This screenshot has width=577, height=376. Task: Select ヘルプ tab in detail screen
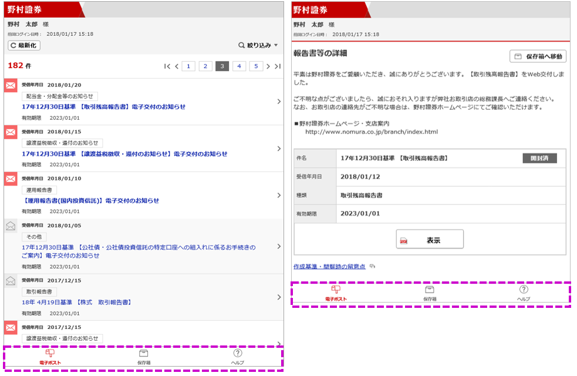point(523,293)
